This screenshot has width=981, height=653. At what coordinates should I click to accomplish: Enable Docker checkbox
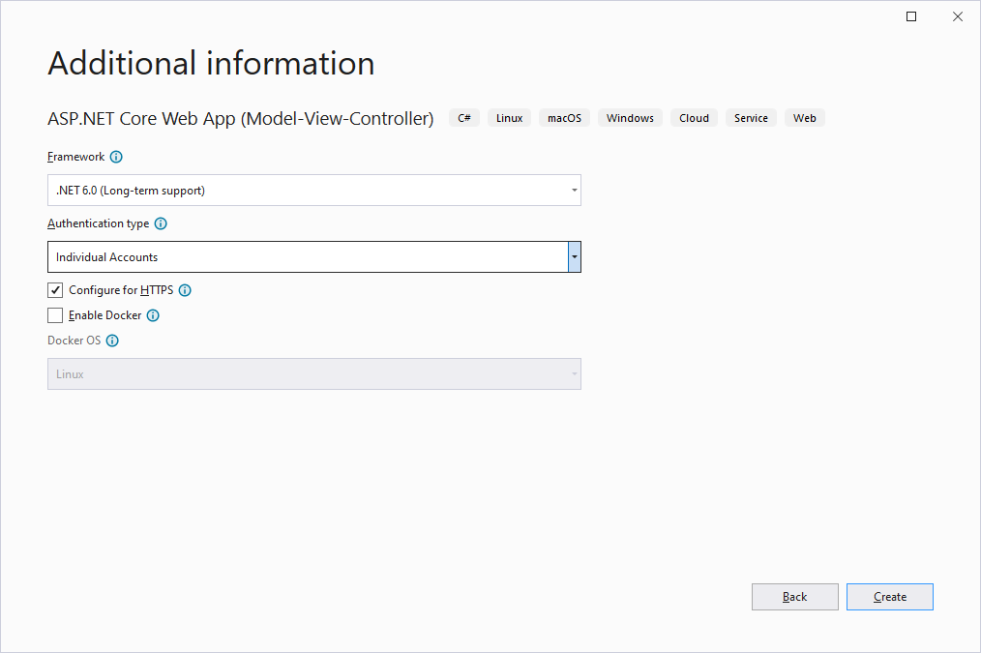pyautogui.click(x=55, y=315)
